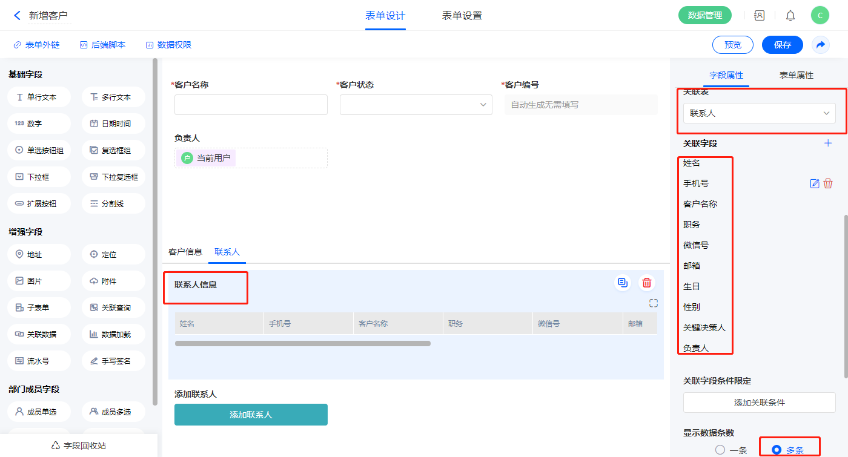Image resolution: width=848 pixels, height=457 pixels.
Task: Open the 关联表 联系人 dropdown
Action: [x=759, y=113]
